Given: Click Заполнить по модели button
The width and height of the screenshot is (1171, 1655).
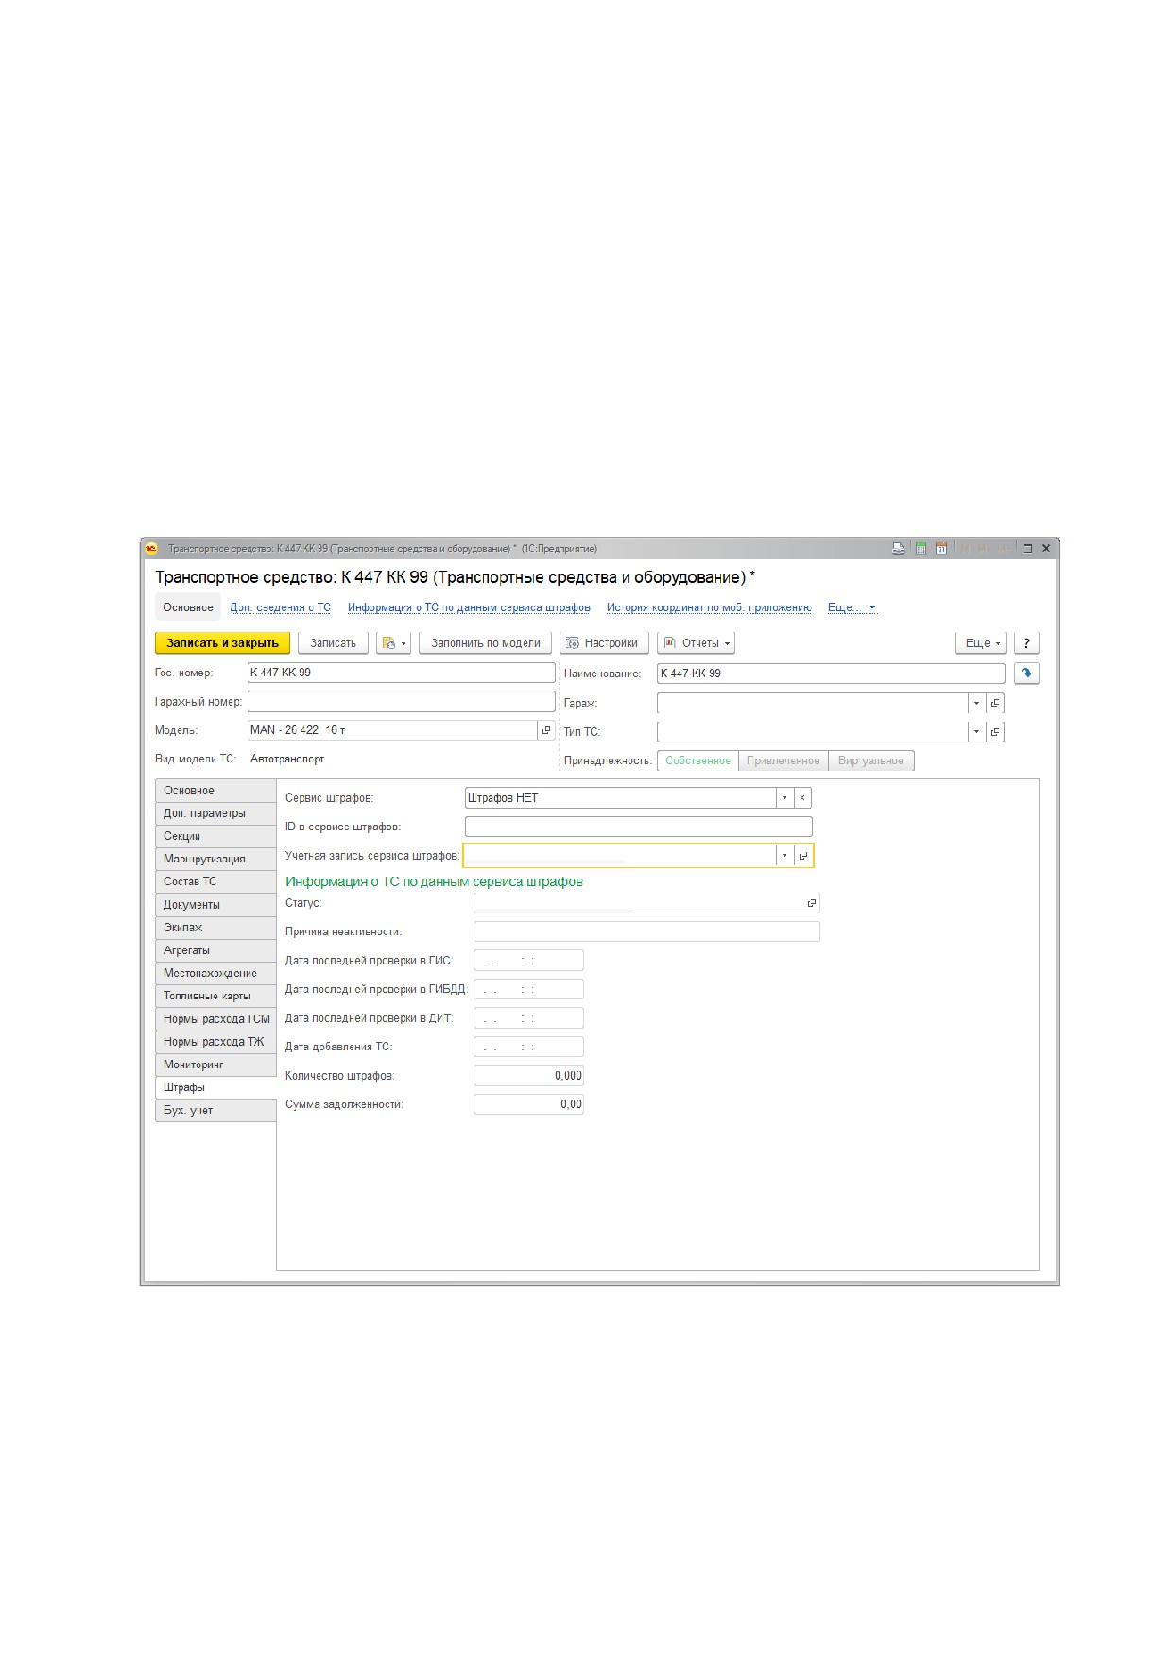Looking at the screenshot, I should click(x=485, y=643).
